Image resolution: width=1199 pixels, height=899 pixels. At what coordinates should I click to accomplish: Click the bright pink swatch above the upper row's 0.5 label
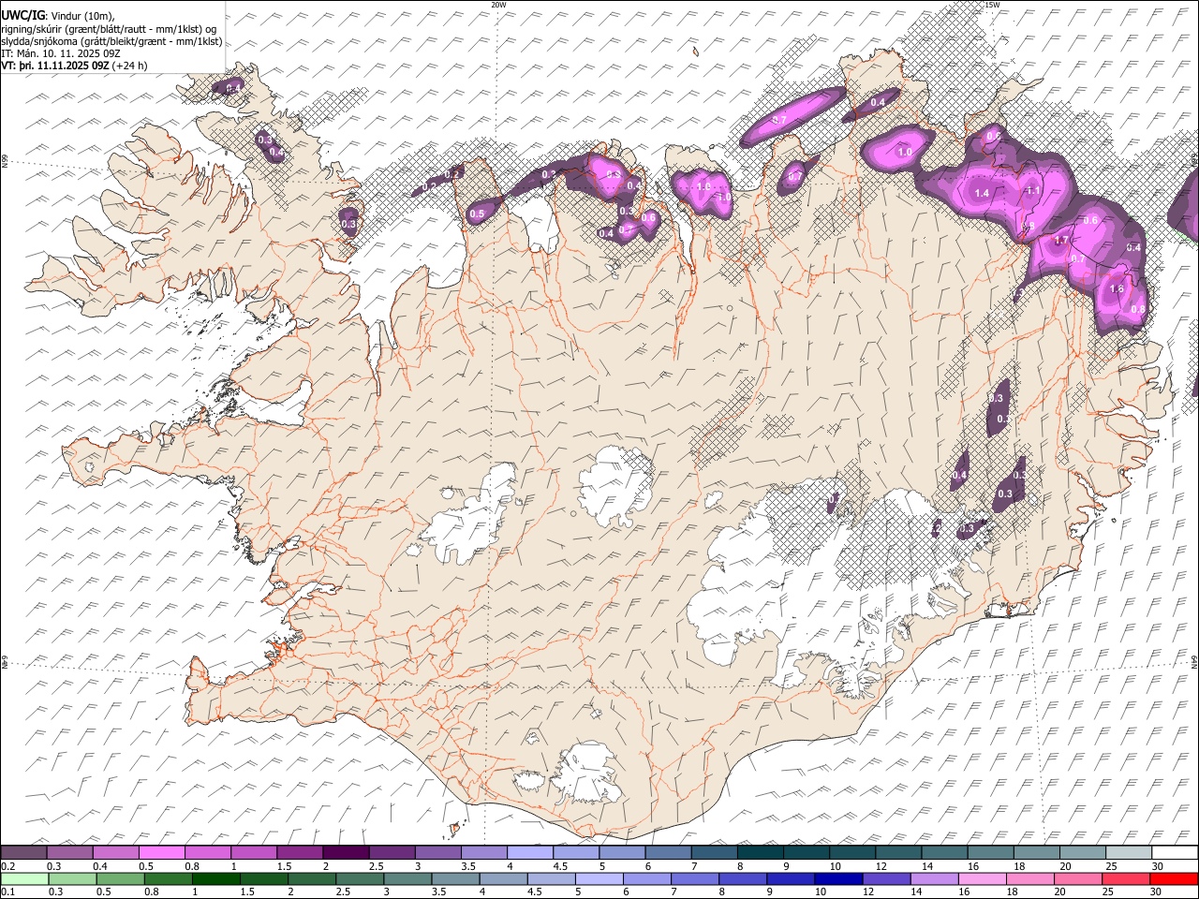click(162, 852)
